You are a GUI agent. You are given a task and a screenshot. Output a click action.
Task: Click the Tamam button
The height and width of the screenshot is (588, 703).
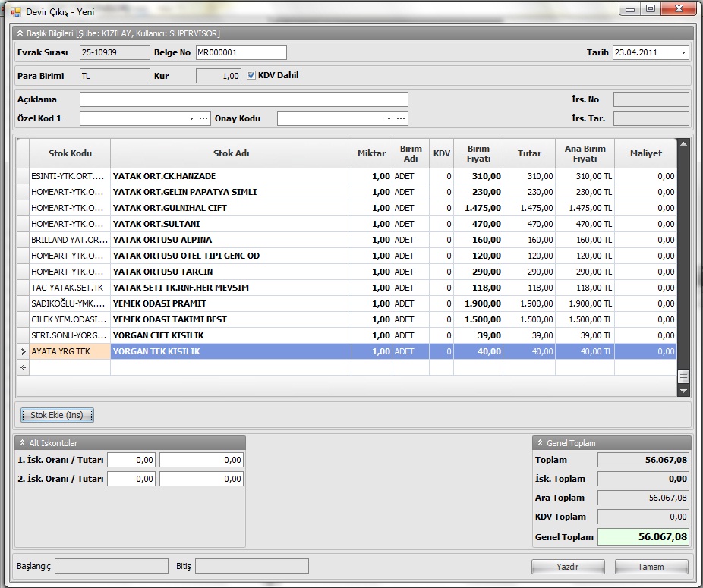[651, 567]
